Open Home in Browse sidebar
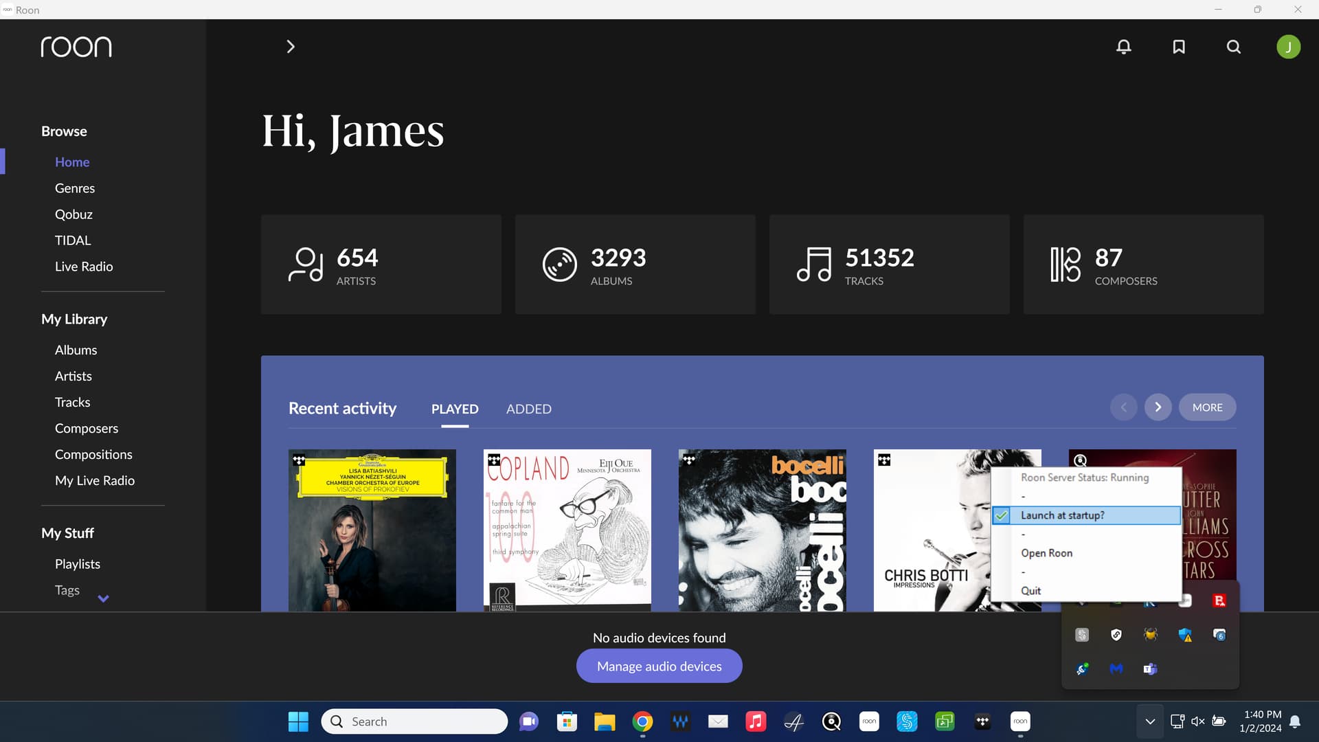The width and height of the screenshot is (1319, 742). (72, 162)
